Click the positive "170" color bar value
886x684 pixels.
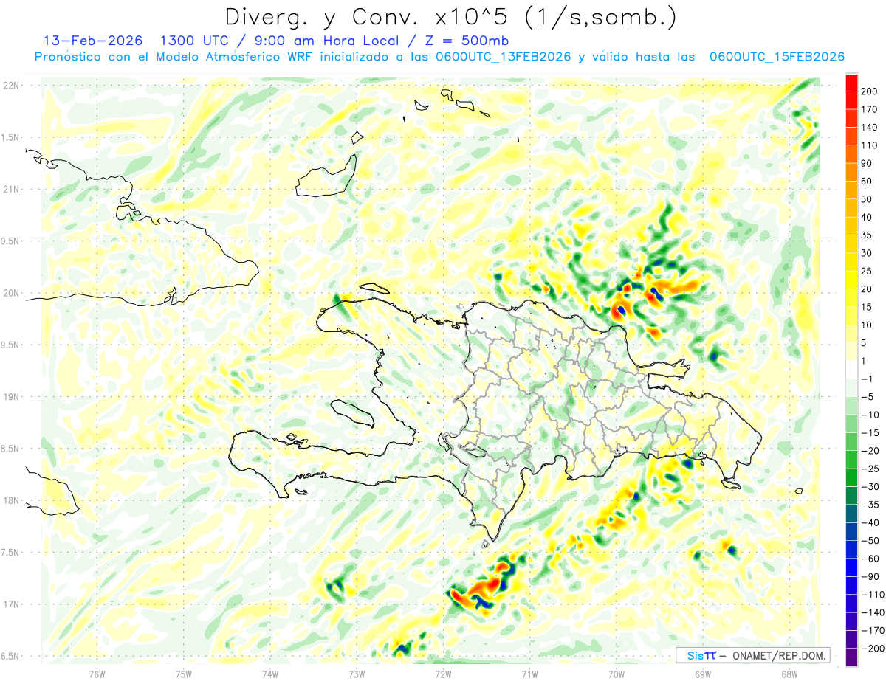[870, 109]
